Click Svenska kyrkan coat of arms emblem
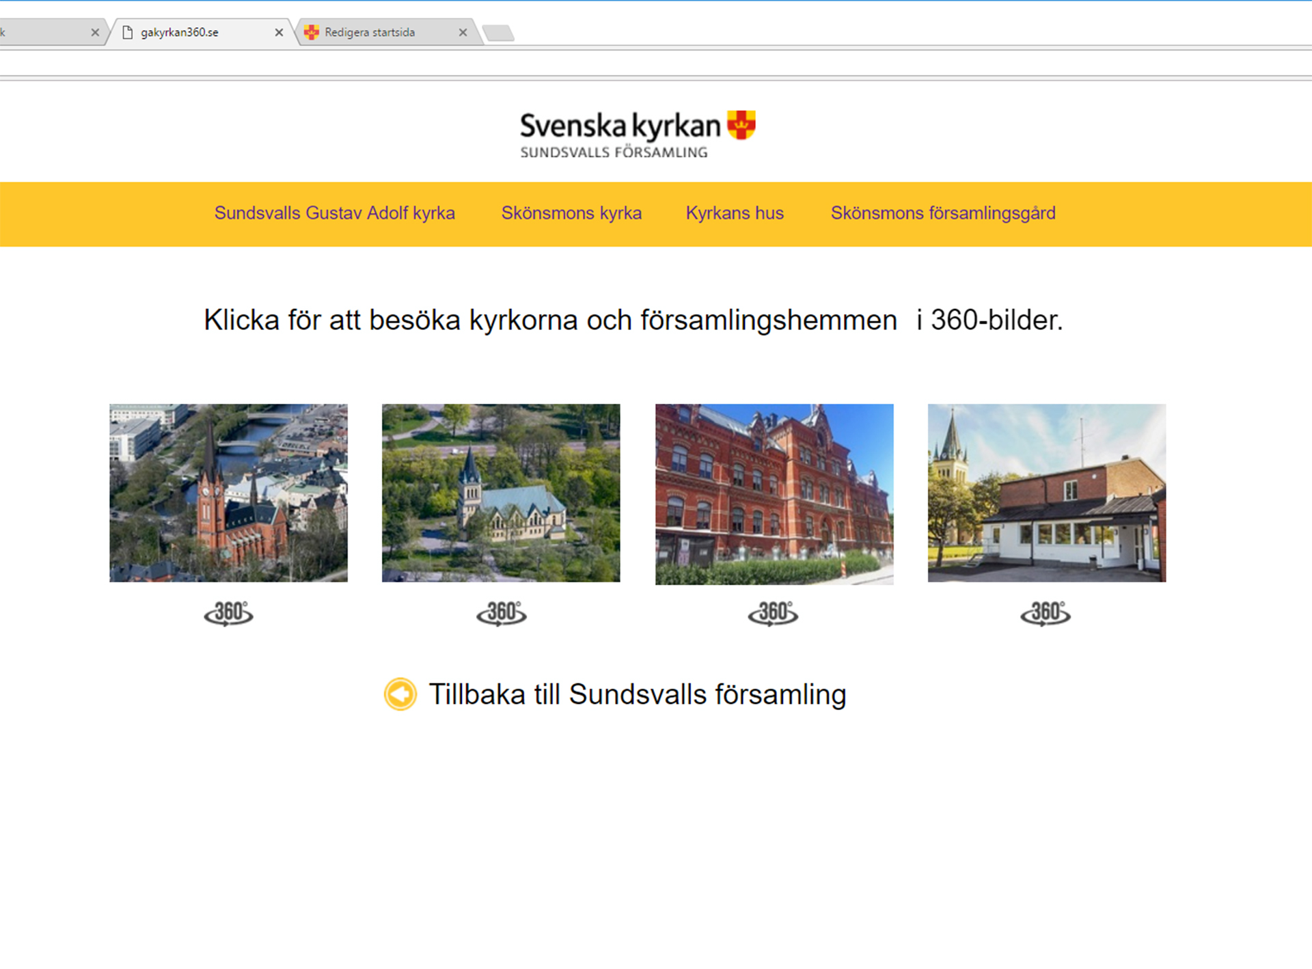This screenshot has height=969, width=1312. tap(741, 125)
